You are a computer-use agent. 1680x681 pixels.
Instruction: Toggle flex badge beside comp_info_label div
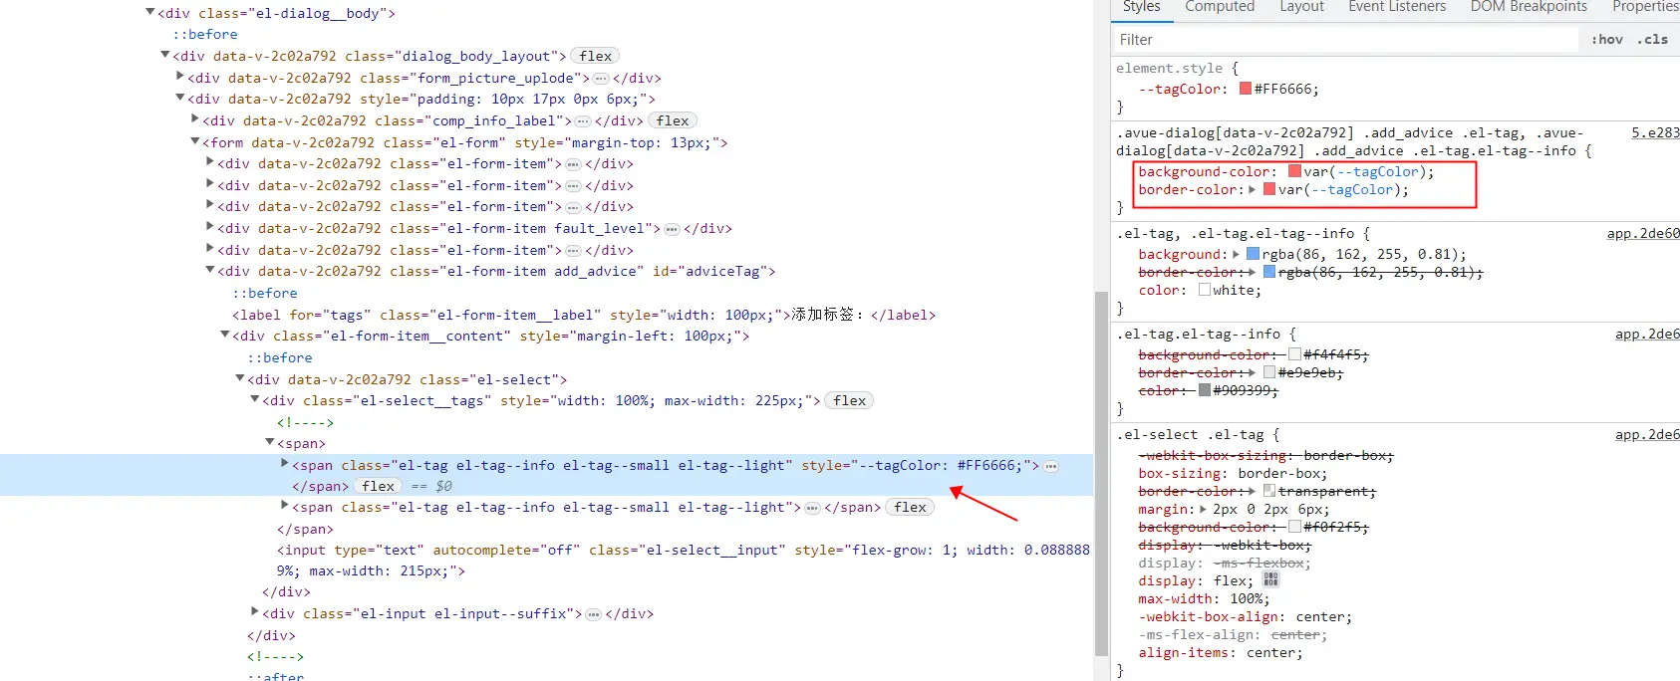673,120
